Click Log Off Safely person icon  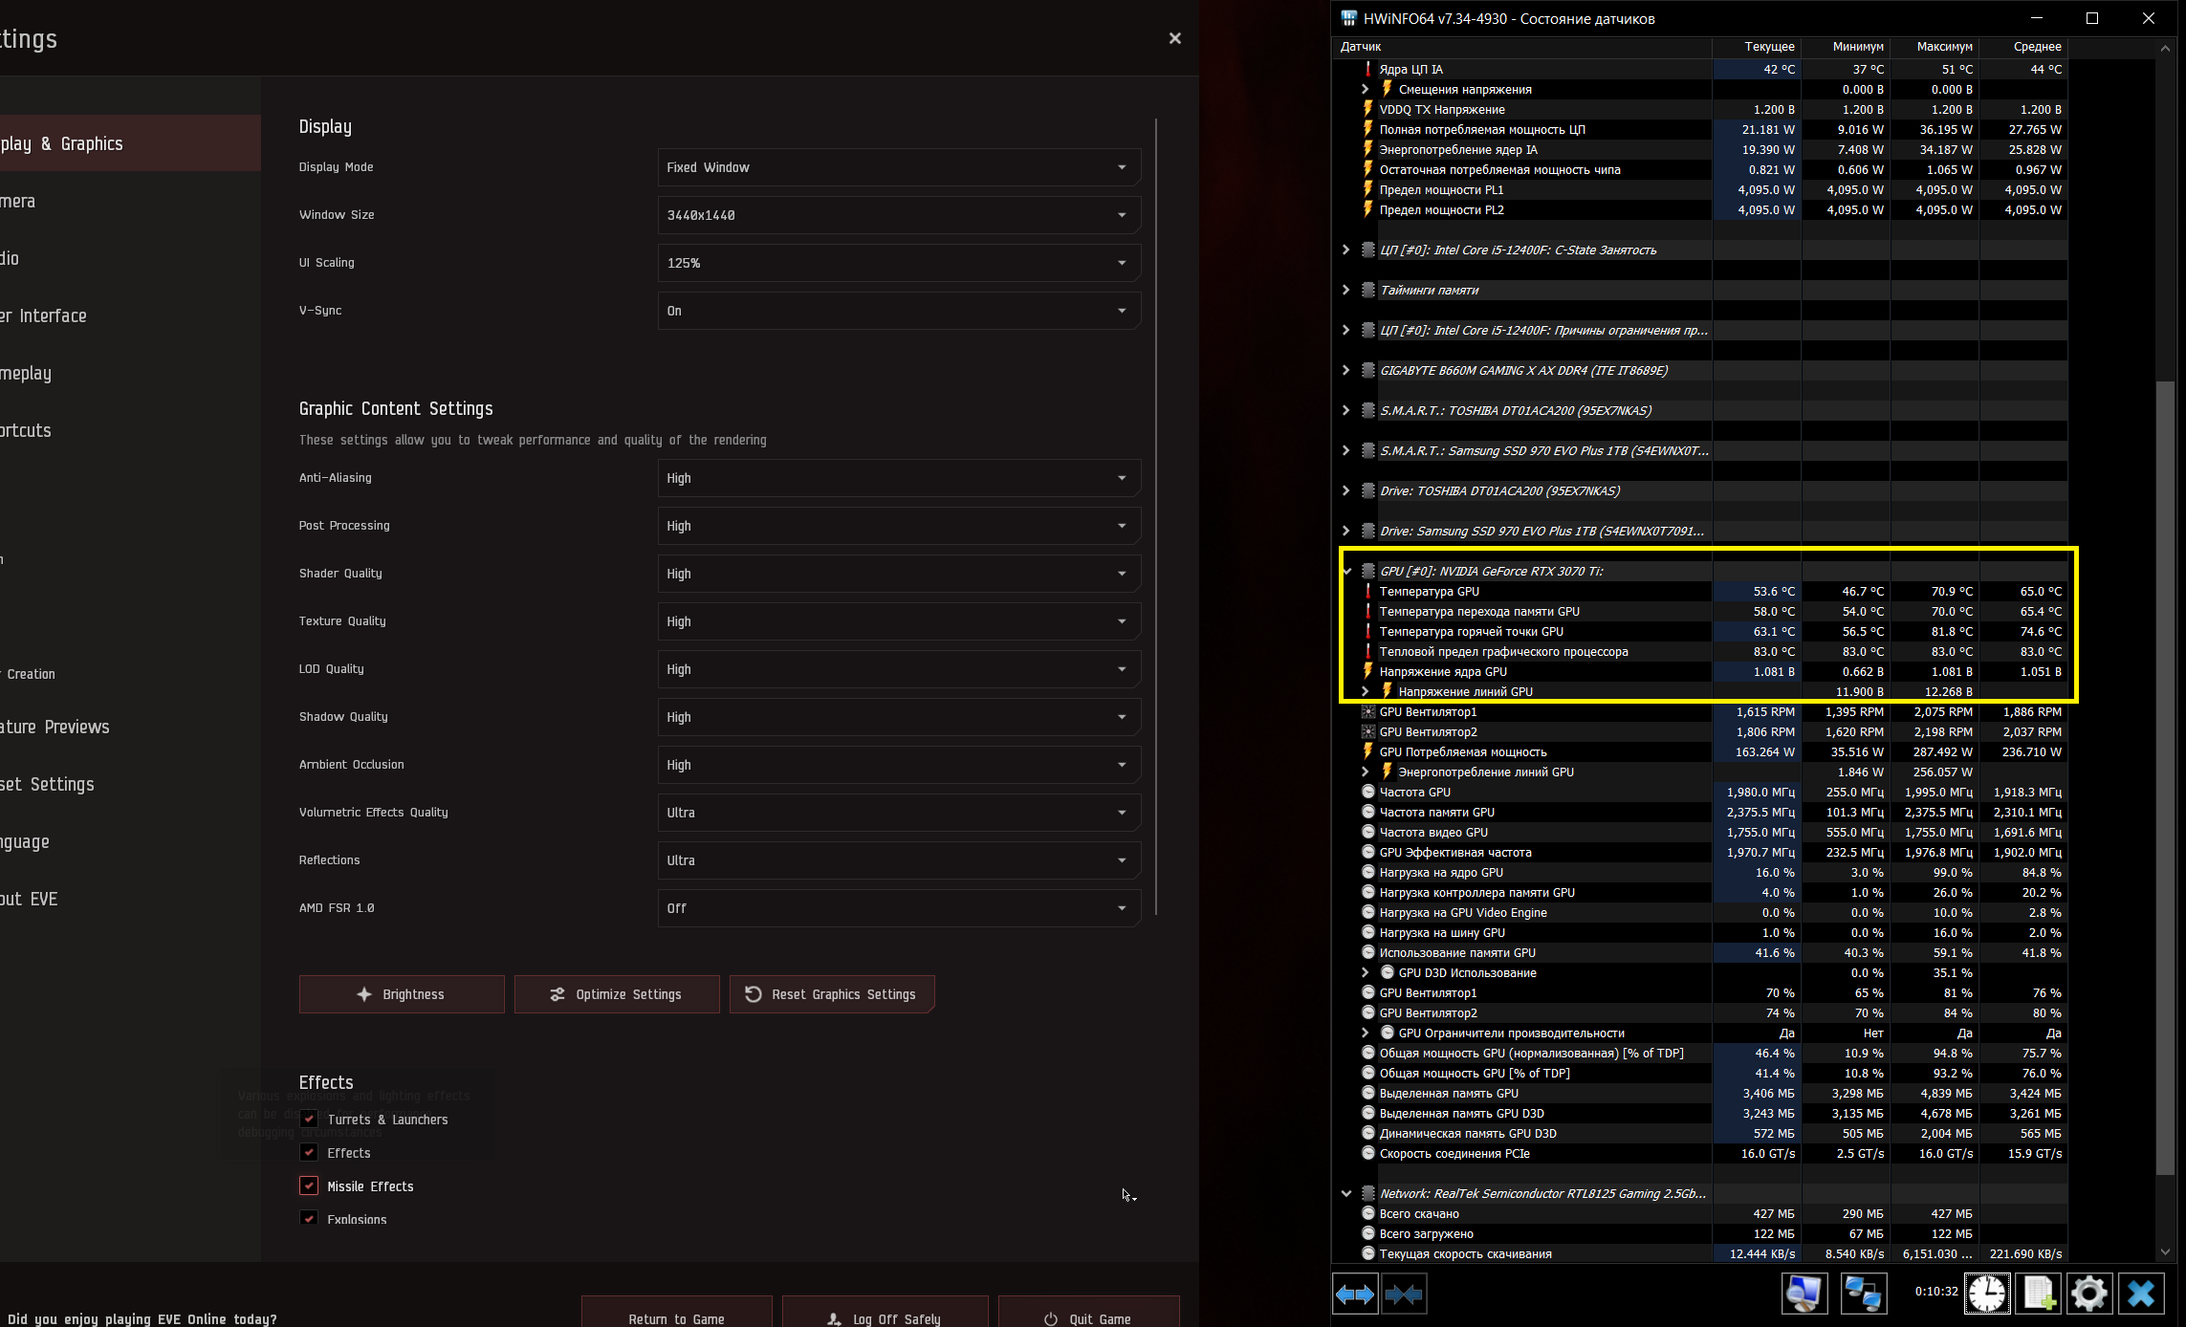tap(834, 1319)
